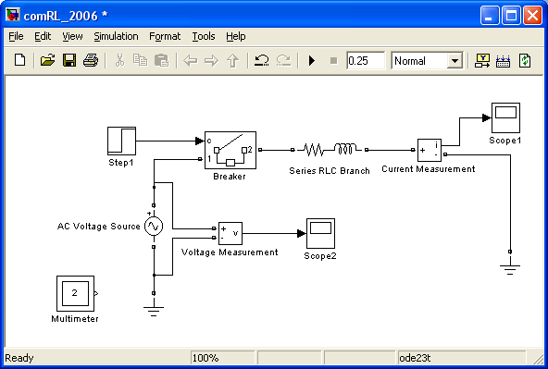Viewport: 548px width, 369px height.
Task: Navigate forward with the right arrow icon
Action: (211, 61)
